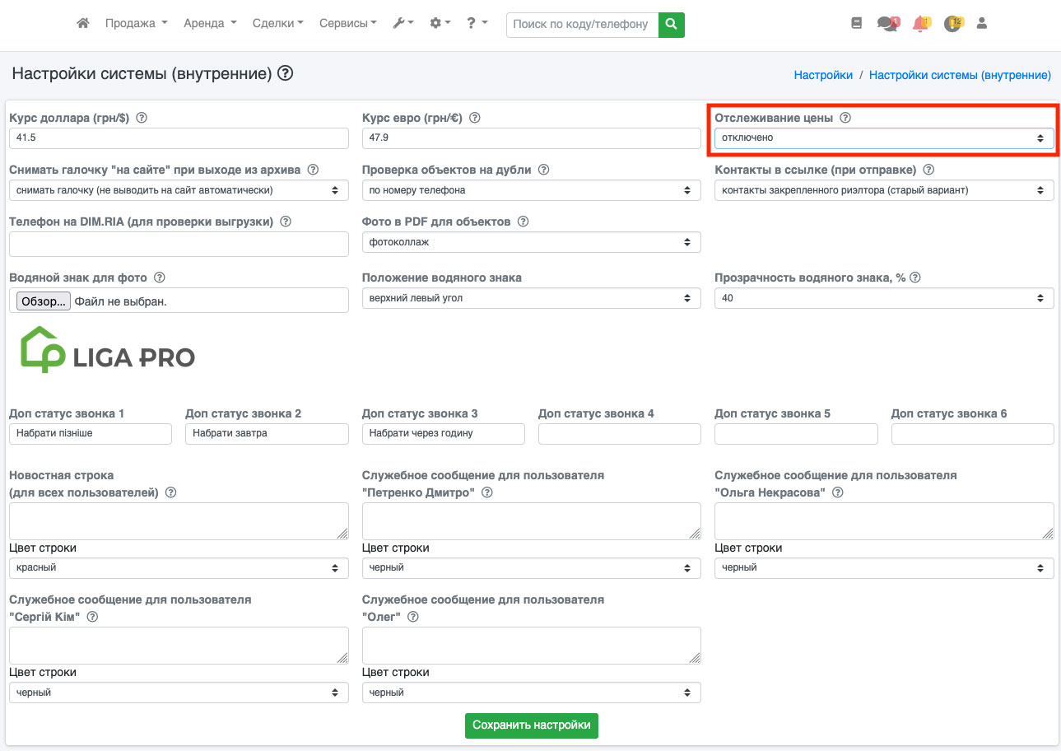
Task: Click help icon beside Курс доллара
Action: pos(142,118)
